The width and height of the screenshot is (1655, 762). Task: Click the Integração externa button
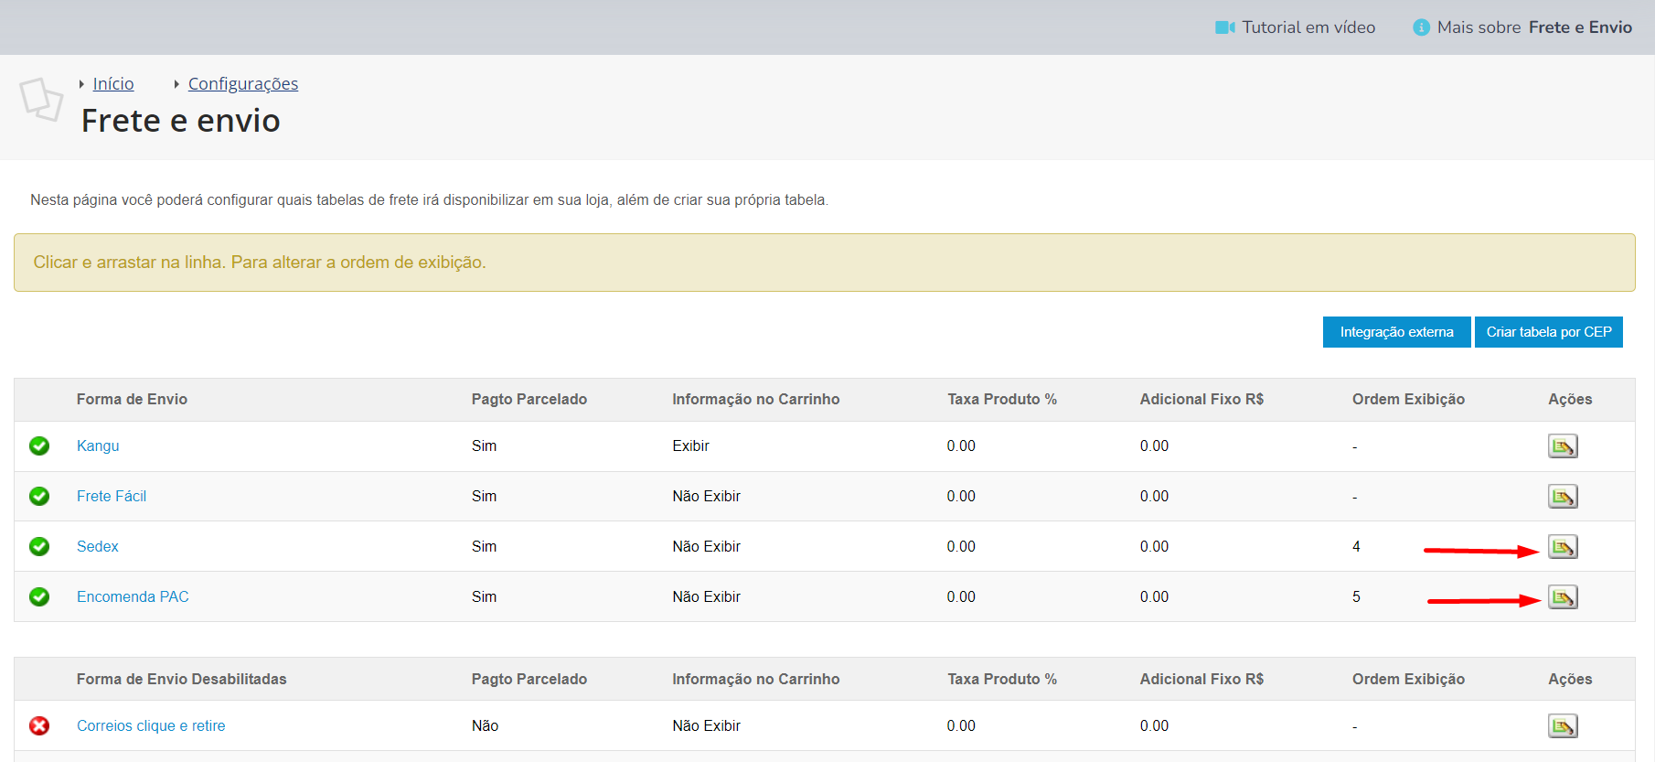[1396, 332]
